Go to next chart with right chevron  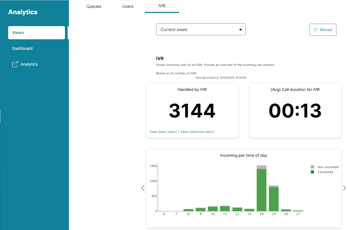pyautogui.click(x=344, y=188)
